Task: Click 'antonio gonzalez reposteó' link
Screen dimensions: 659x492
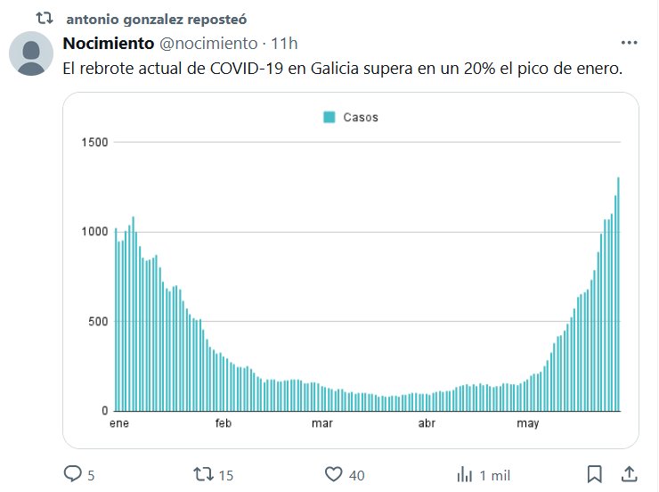Action: pyautogui.click(x=157, y=19)
